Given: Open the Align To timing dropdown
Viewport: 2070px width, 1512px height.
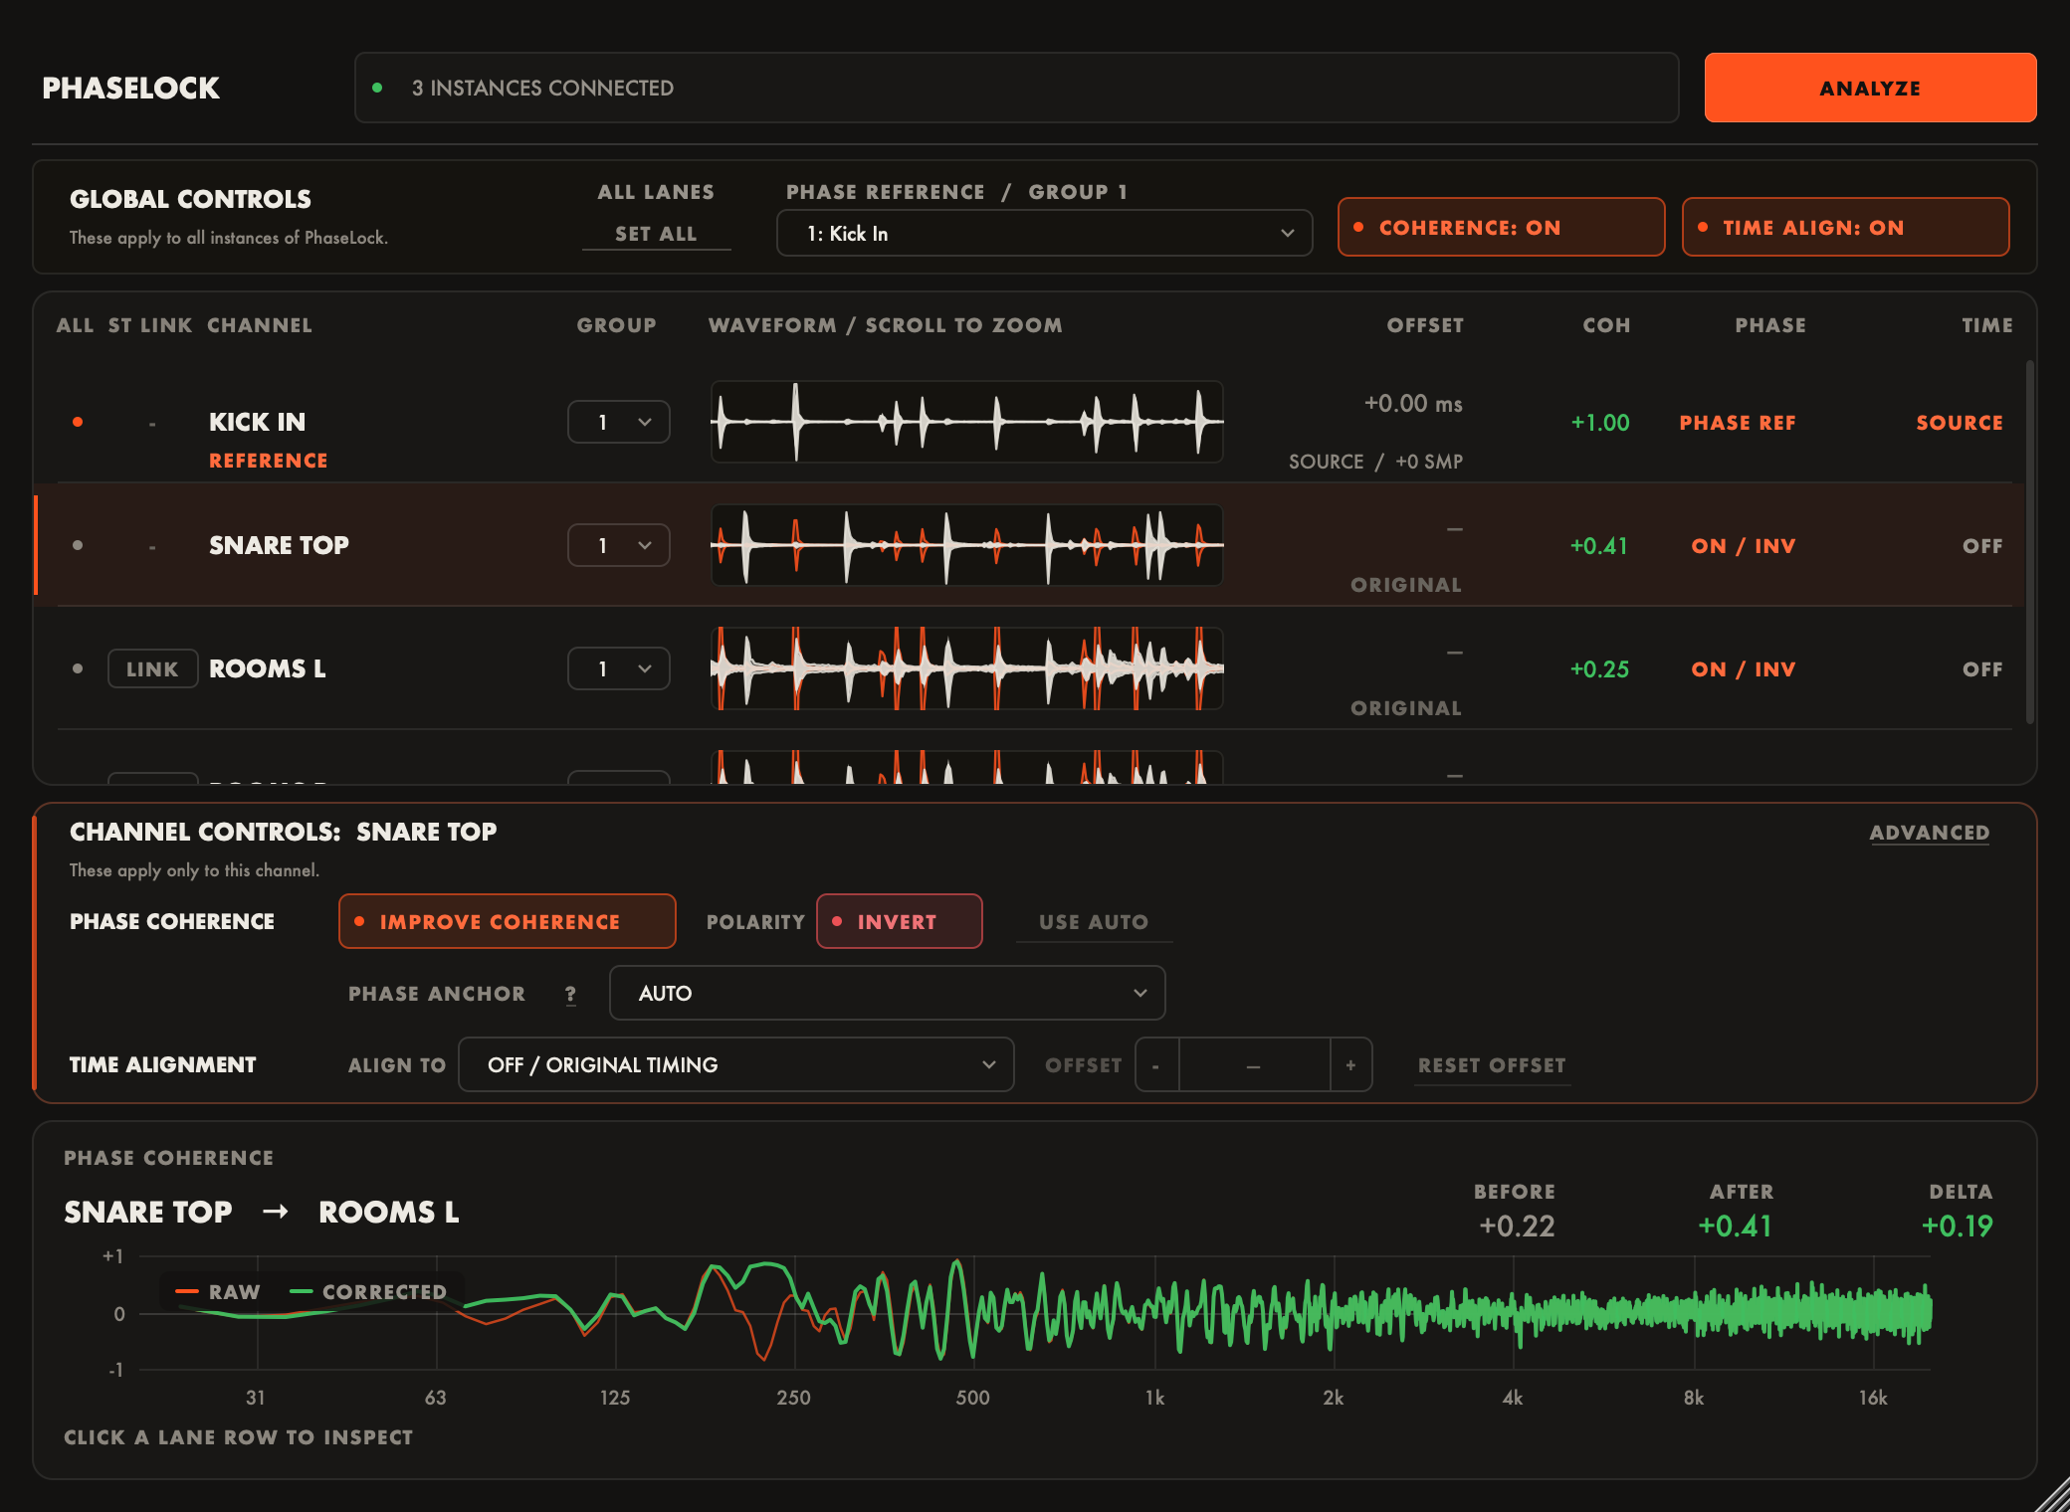Looking at the screenshot, I should coord(735,1064).
